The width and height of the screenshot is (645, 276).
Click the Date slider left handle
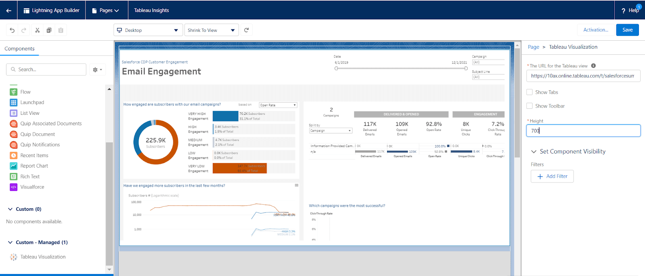[x=336, y=68]
